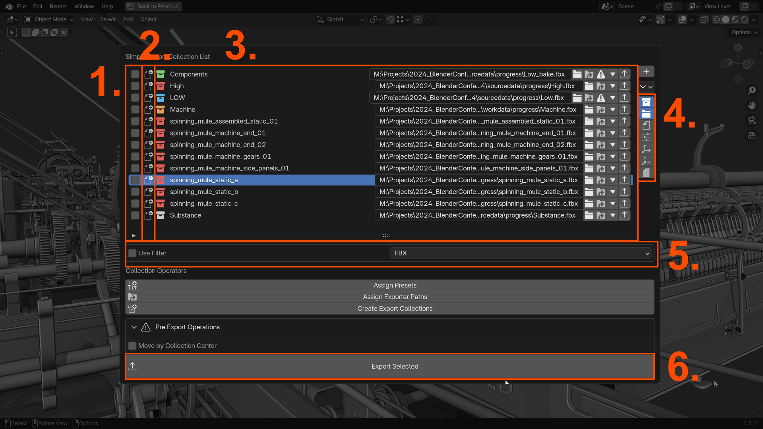Open spinning_mule_static_b row down-arrow menu
763x429 pixels.
pos(613,192)
